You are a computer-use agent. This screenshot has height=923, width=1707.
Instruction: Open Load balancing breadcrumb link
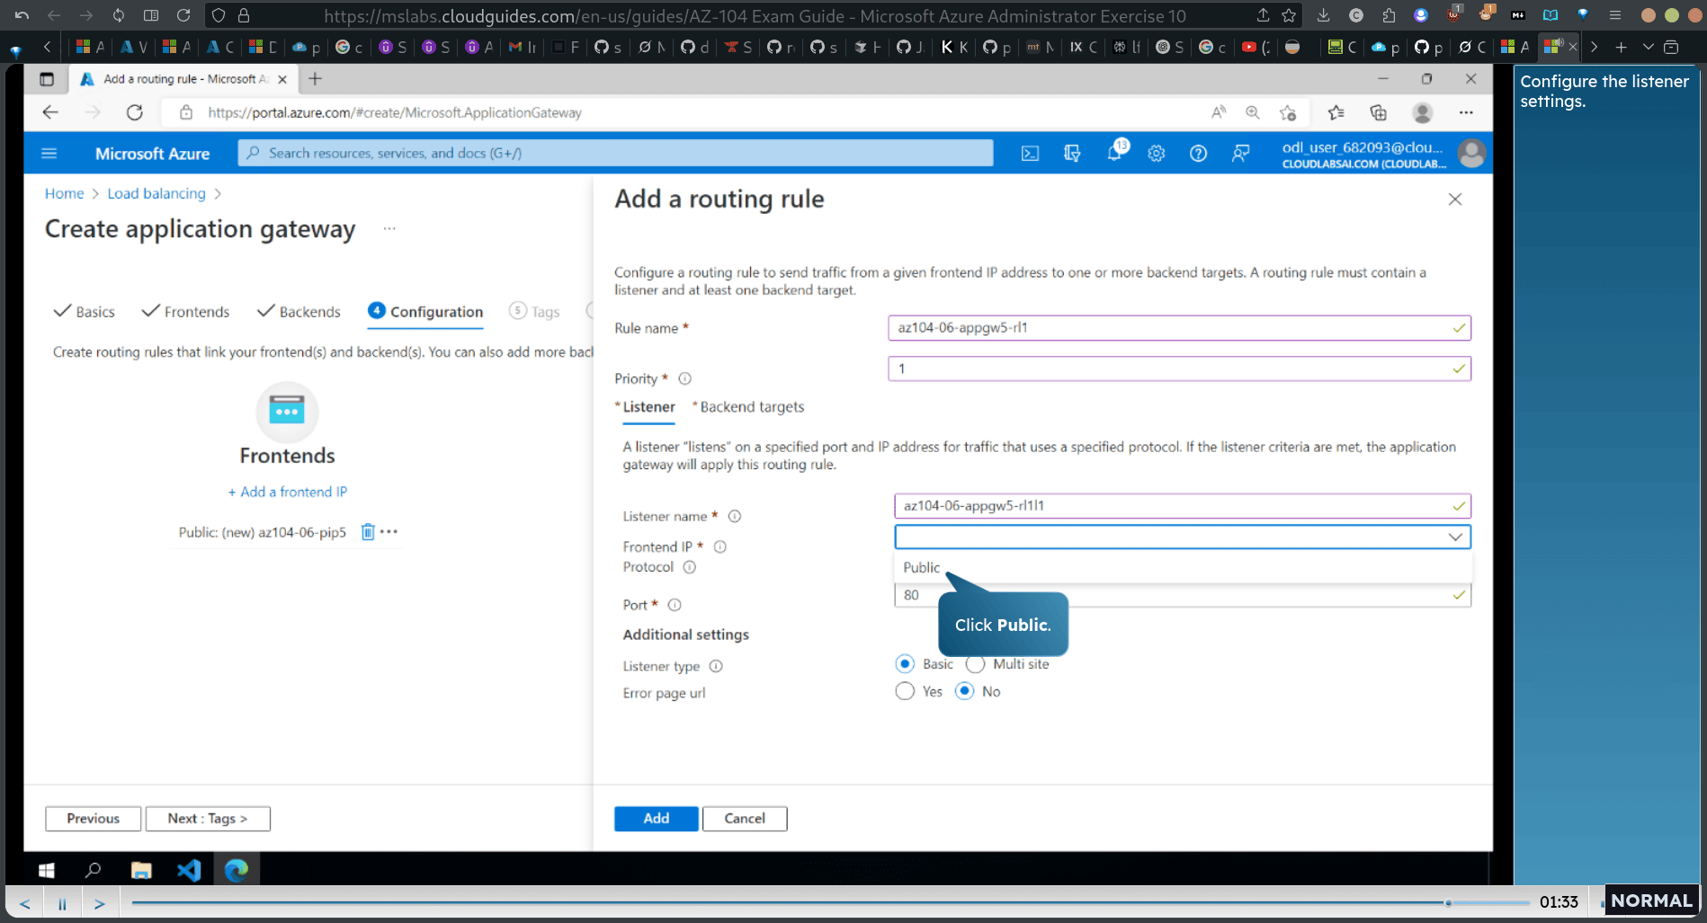point(156,193)
